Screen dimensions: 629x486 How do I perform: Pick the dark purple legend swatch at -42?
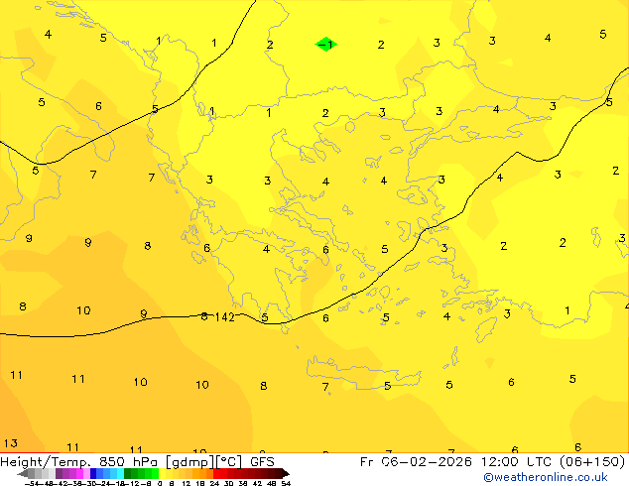59,473
